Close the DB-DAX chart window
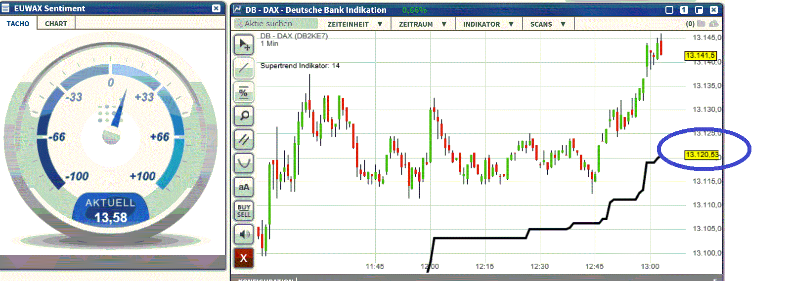789x281 pixels. (x=714, y=9)
